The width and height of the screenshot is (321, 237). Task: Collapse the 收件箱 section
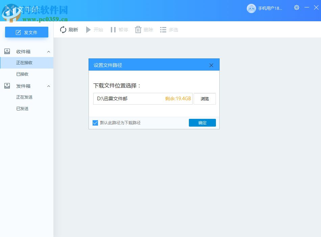tap(48, 51)
